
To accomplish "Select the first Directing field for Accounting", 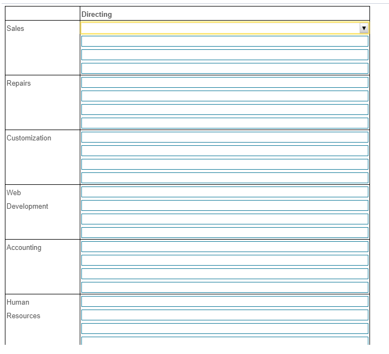I will pos(225,247).
